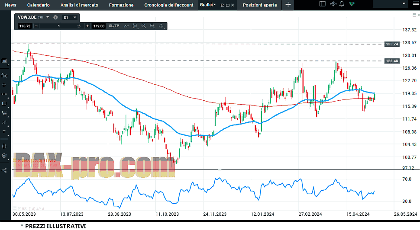Open candlestick chart type selector
This screenshot has width=420, height=230.
click(135, 26)
